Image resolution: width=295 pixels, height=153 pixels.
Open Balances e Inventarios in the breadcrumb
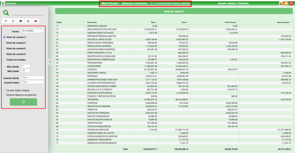point(134,3)
